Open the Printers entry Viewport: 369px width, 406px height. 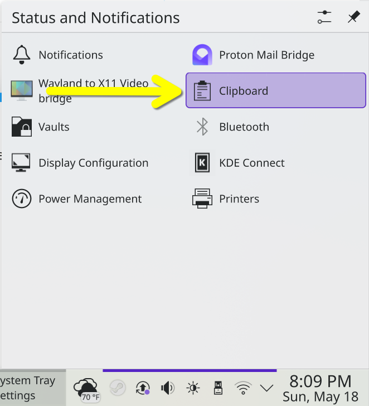pos(275,199)
